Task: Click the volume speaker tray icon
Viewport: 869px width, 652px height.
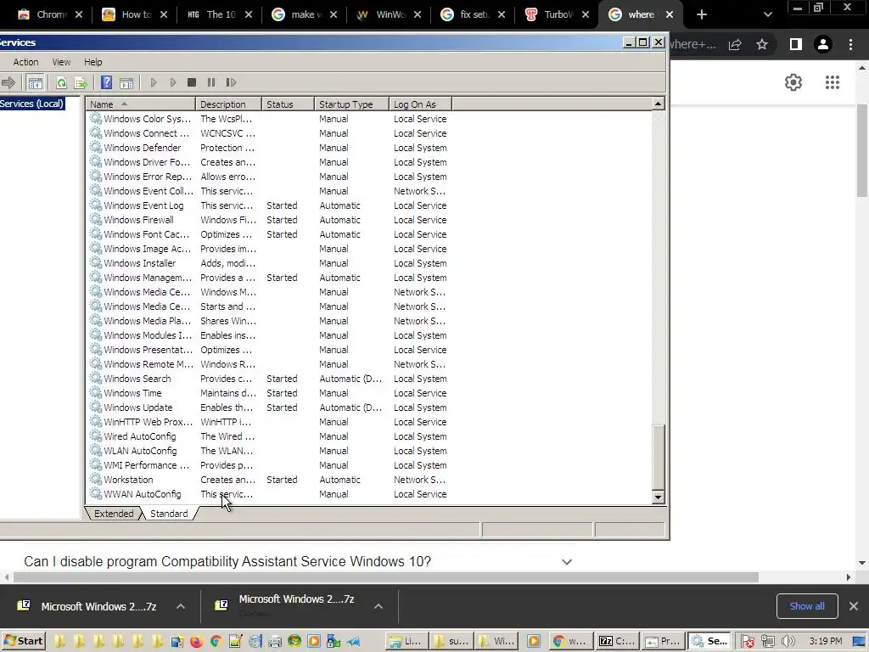Action: [x=788, y=642]
